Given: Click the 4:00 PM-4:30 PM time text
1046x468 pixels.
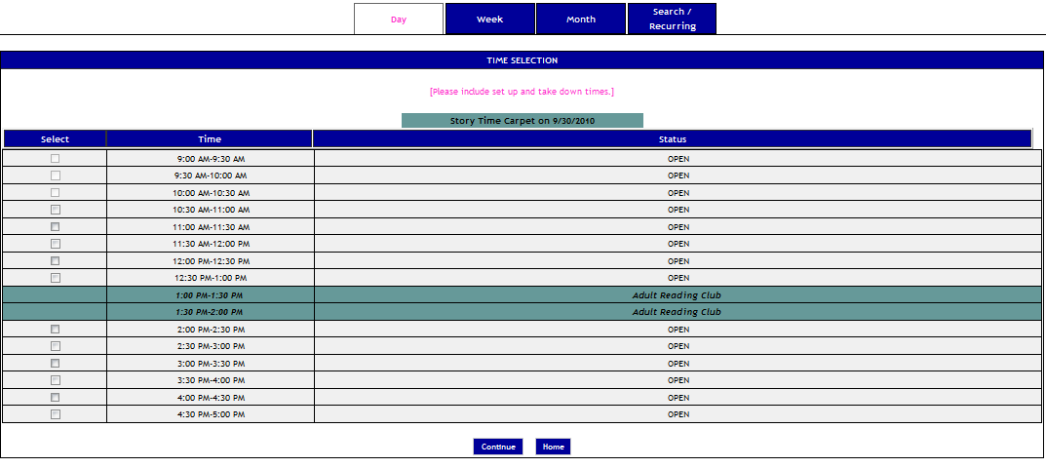Looking at the screenshot, I should click(211, 398).
